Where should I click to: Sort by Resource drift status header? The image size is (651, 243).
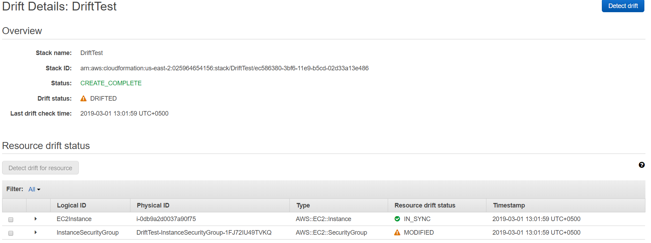[x=425, y=205]
